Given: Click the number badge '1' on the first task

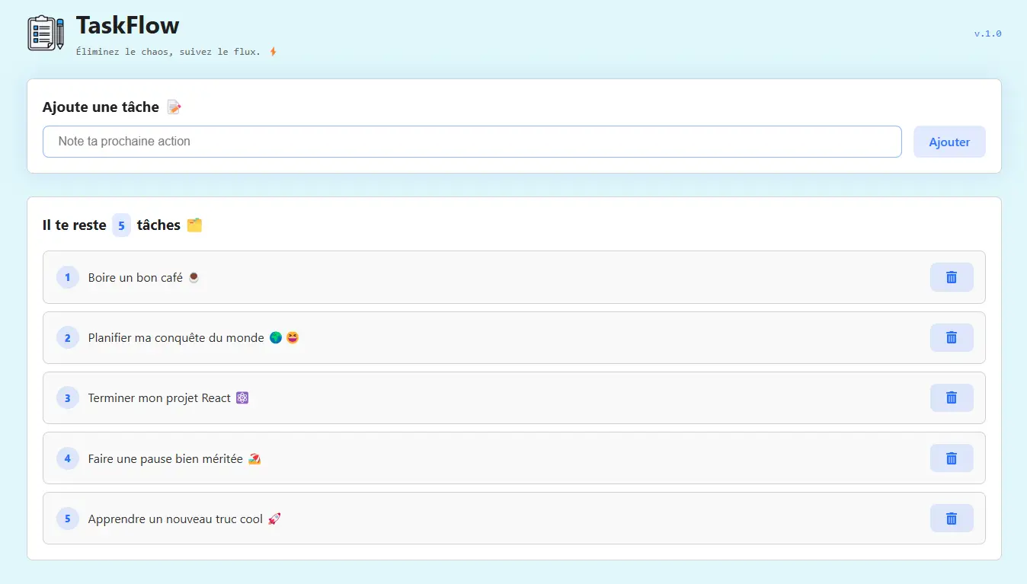Looking at the screenshot, I should (x=67, y=277).
